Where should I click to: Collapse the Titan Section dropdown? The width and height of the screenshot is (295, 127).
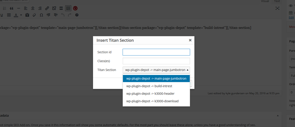pos(156,70)
